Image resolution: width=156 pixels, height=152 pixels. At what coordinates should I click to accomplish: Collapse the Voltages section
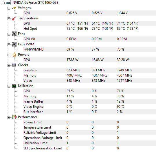pos(9,8)
